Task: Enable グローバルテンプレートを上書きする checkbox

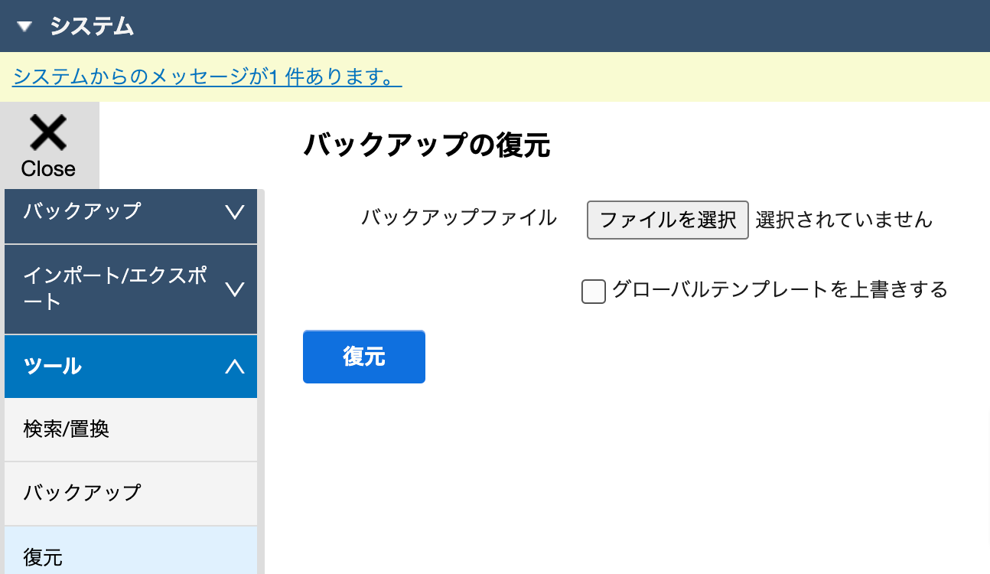Action: pyautogui.click(x=594, y=292)
